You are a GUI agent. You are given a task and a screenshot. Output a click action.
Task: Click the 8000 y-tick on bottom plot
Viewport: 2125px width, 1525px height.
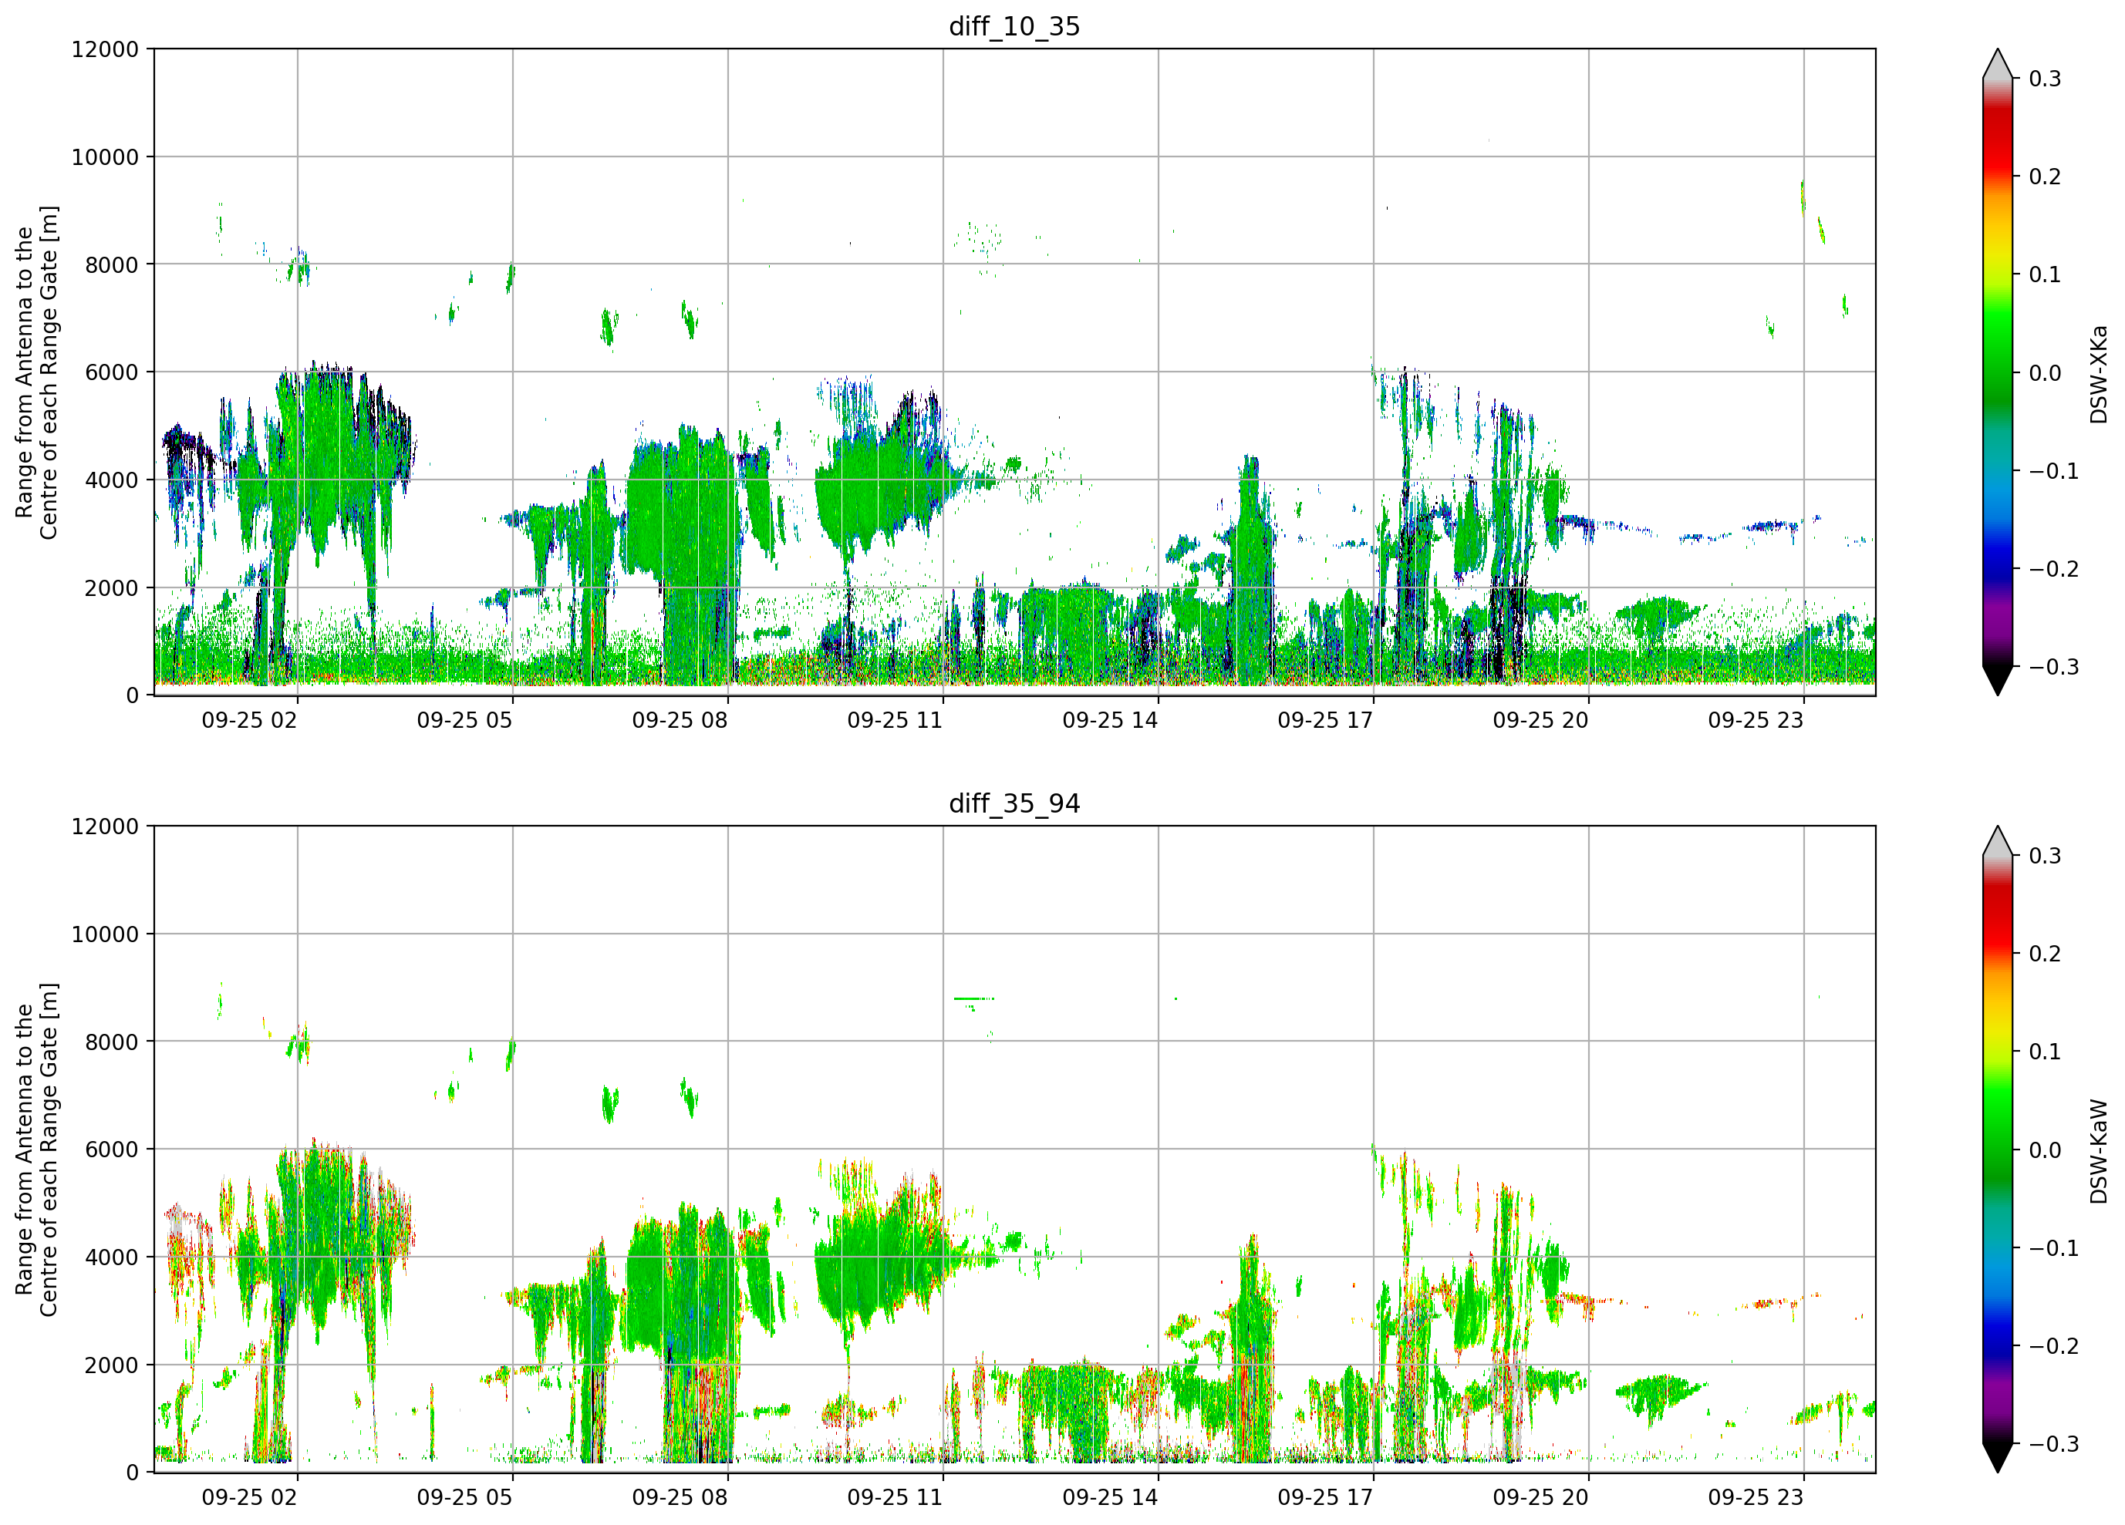click(112, 1042)
